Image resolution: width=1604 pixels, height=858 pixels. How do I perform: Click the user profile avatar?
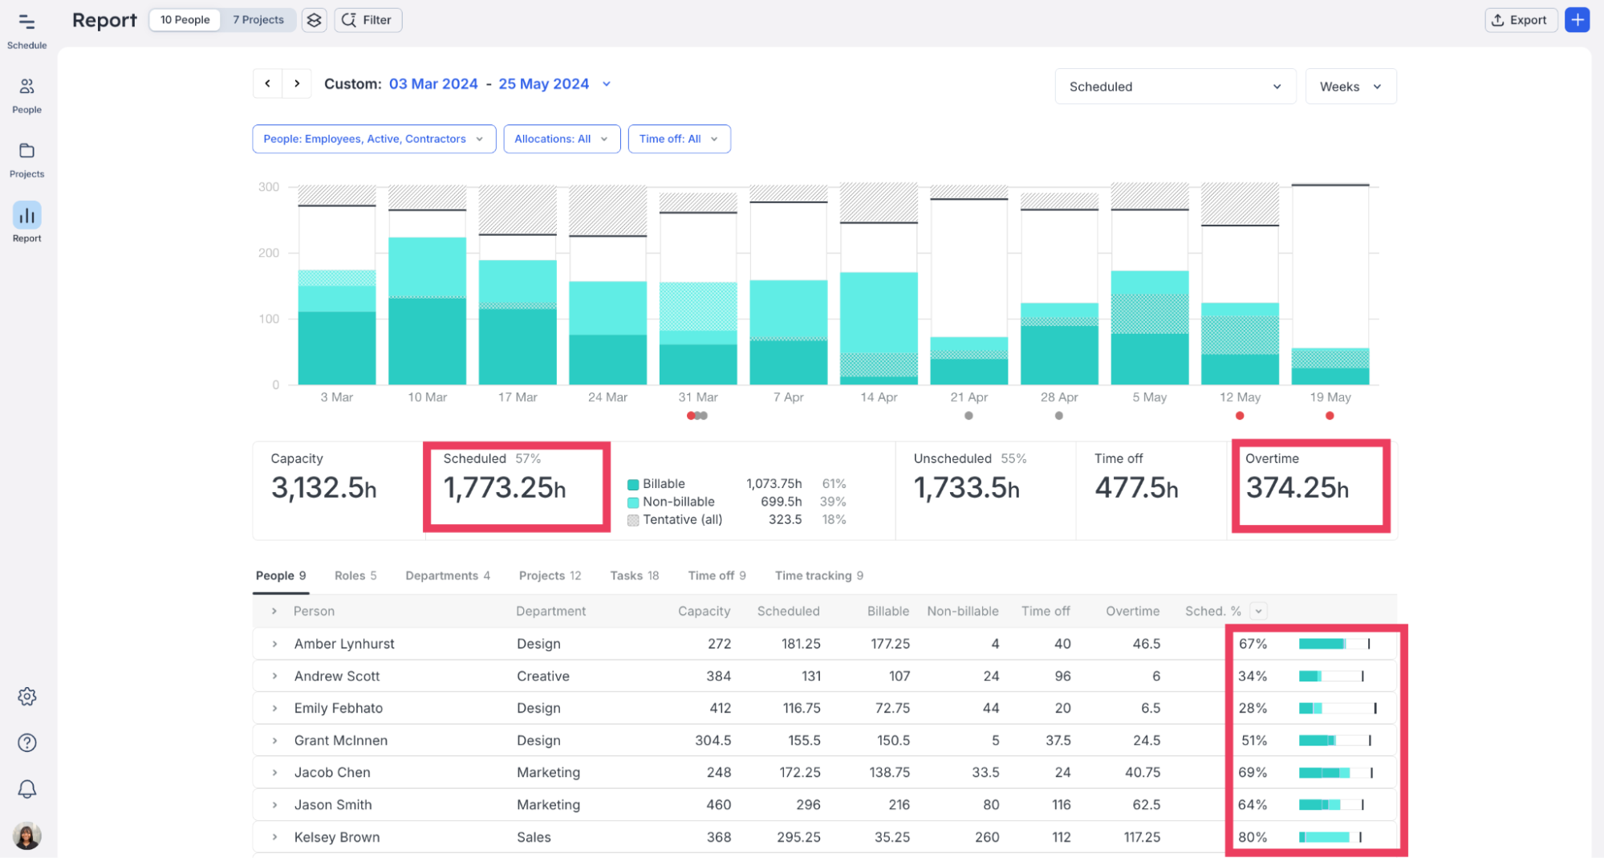click(x=27, y=836)
